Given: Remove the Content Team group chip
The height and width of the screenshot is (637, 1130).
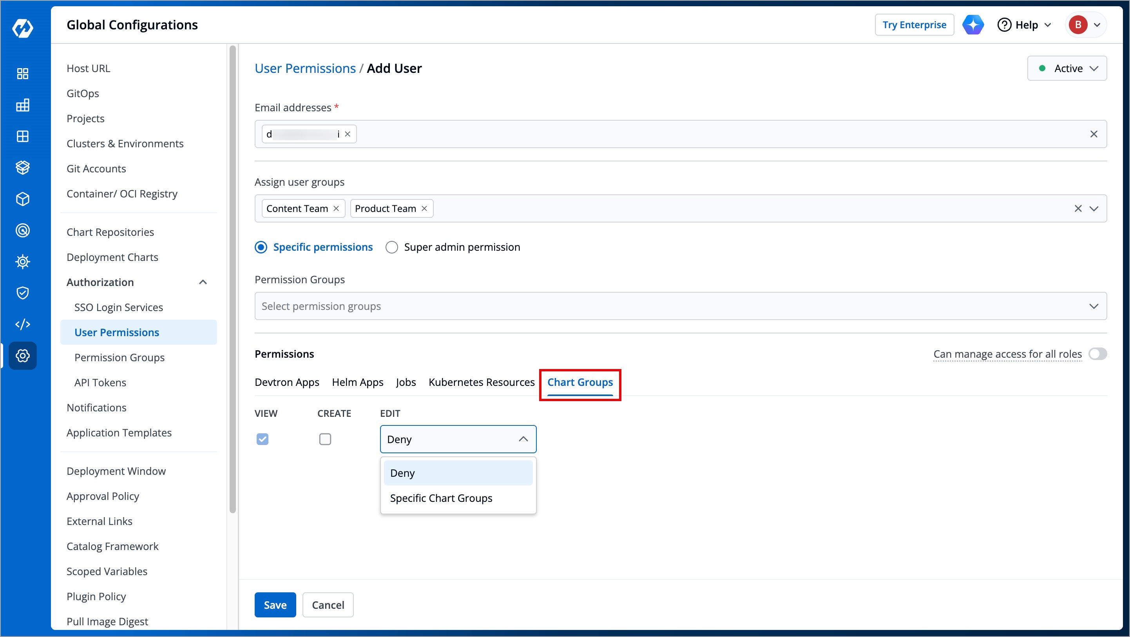Looking at the screenshot, I should point(336,208).
